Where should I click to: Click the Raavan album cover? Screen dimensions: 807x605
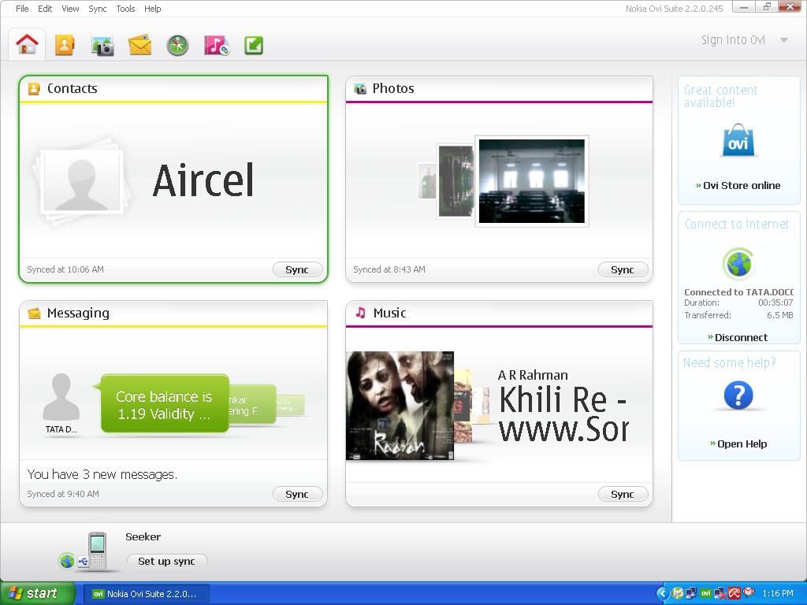(x=400, y=406)
